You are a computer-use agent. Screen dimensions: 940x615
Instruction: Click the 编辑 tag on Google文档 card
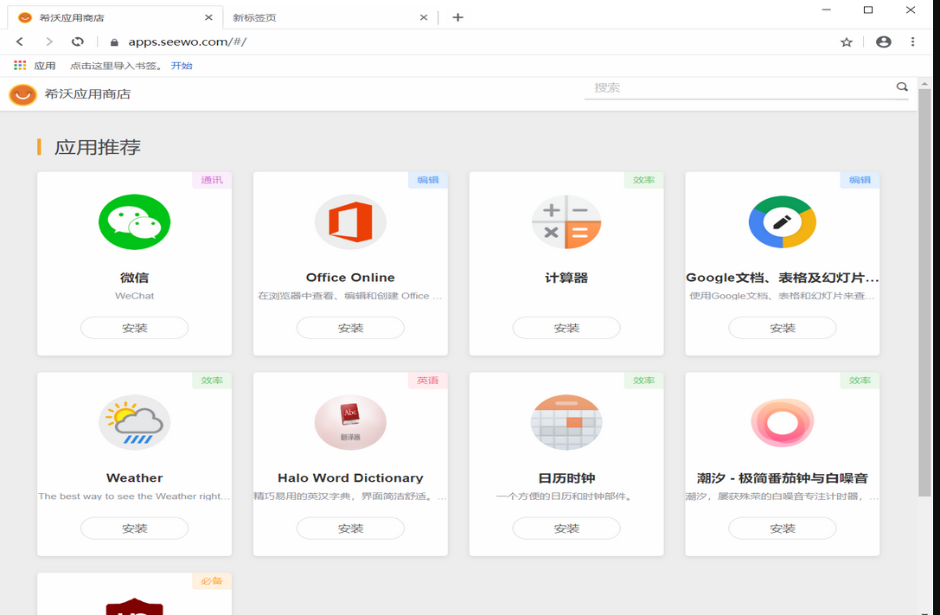(x=860, y=180)
